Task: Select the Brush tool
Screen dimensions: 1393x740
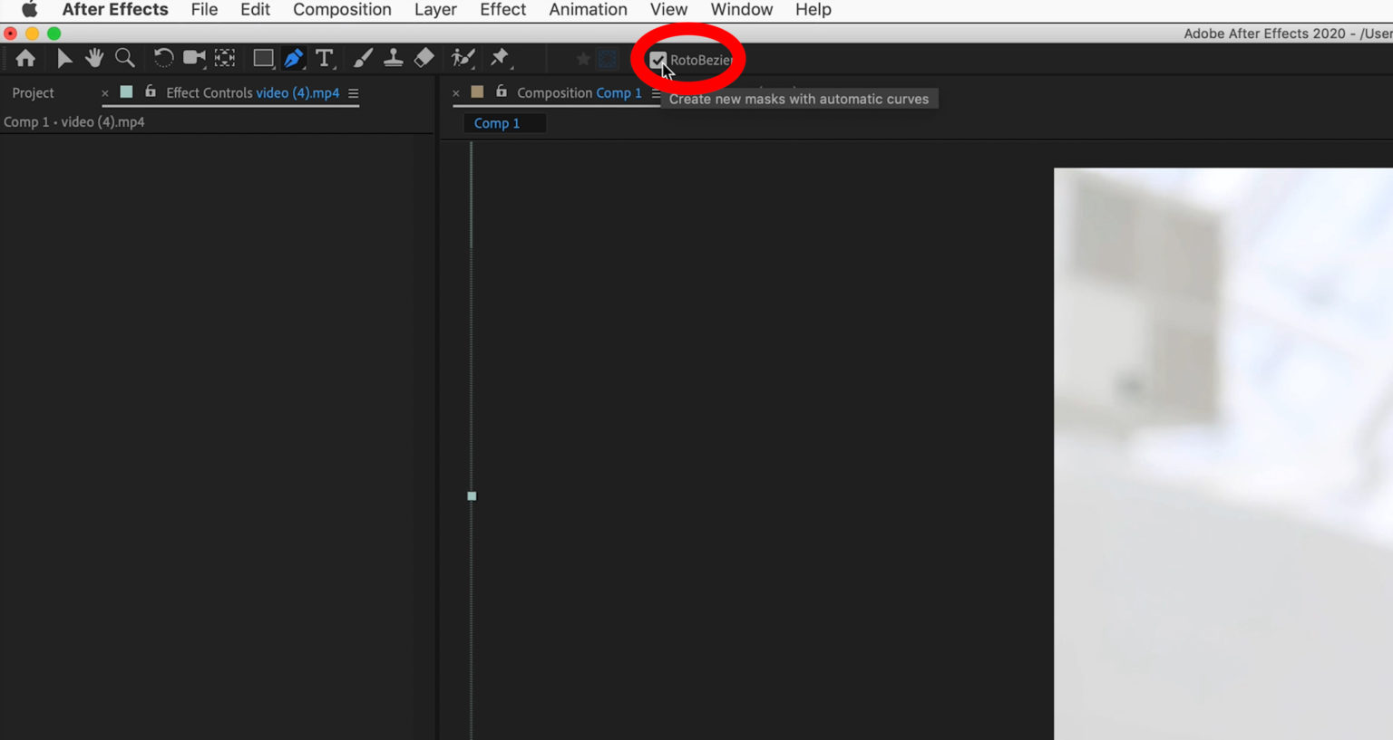Action: pyautogui.click(x=362, y=57)
